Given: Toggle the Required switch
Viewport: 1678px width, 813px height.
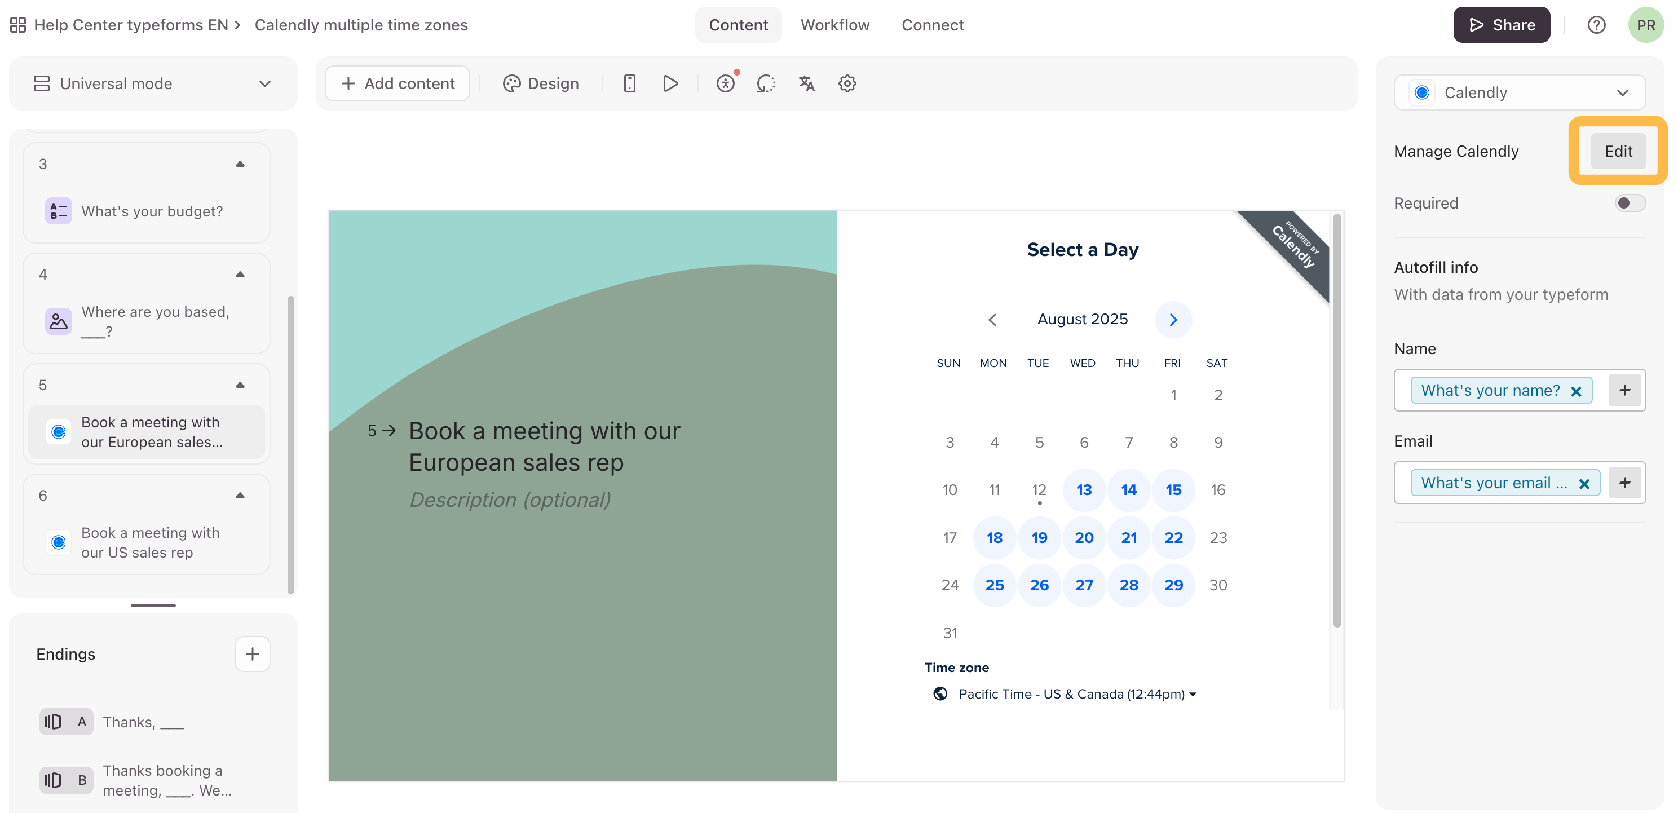Looking at the screenshot, I should coord(1630,203).
